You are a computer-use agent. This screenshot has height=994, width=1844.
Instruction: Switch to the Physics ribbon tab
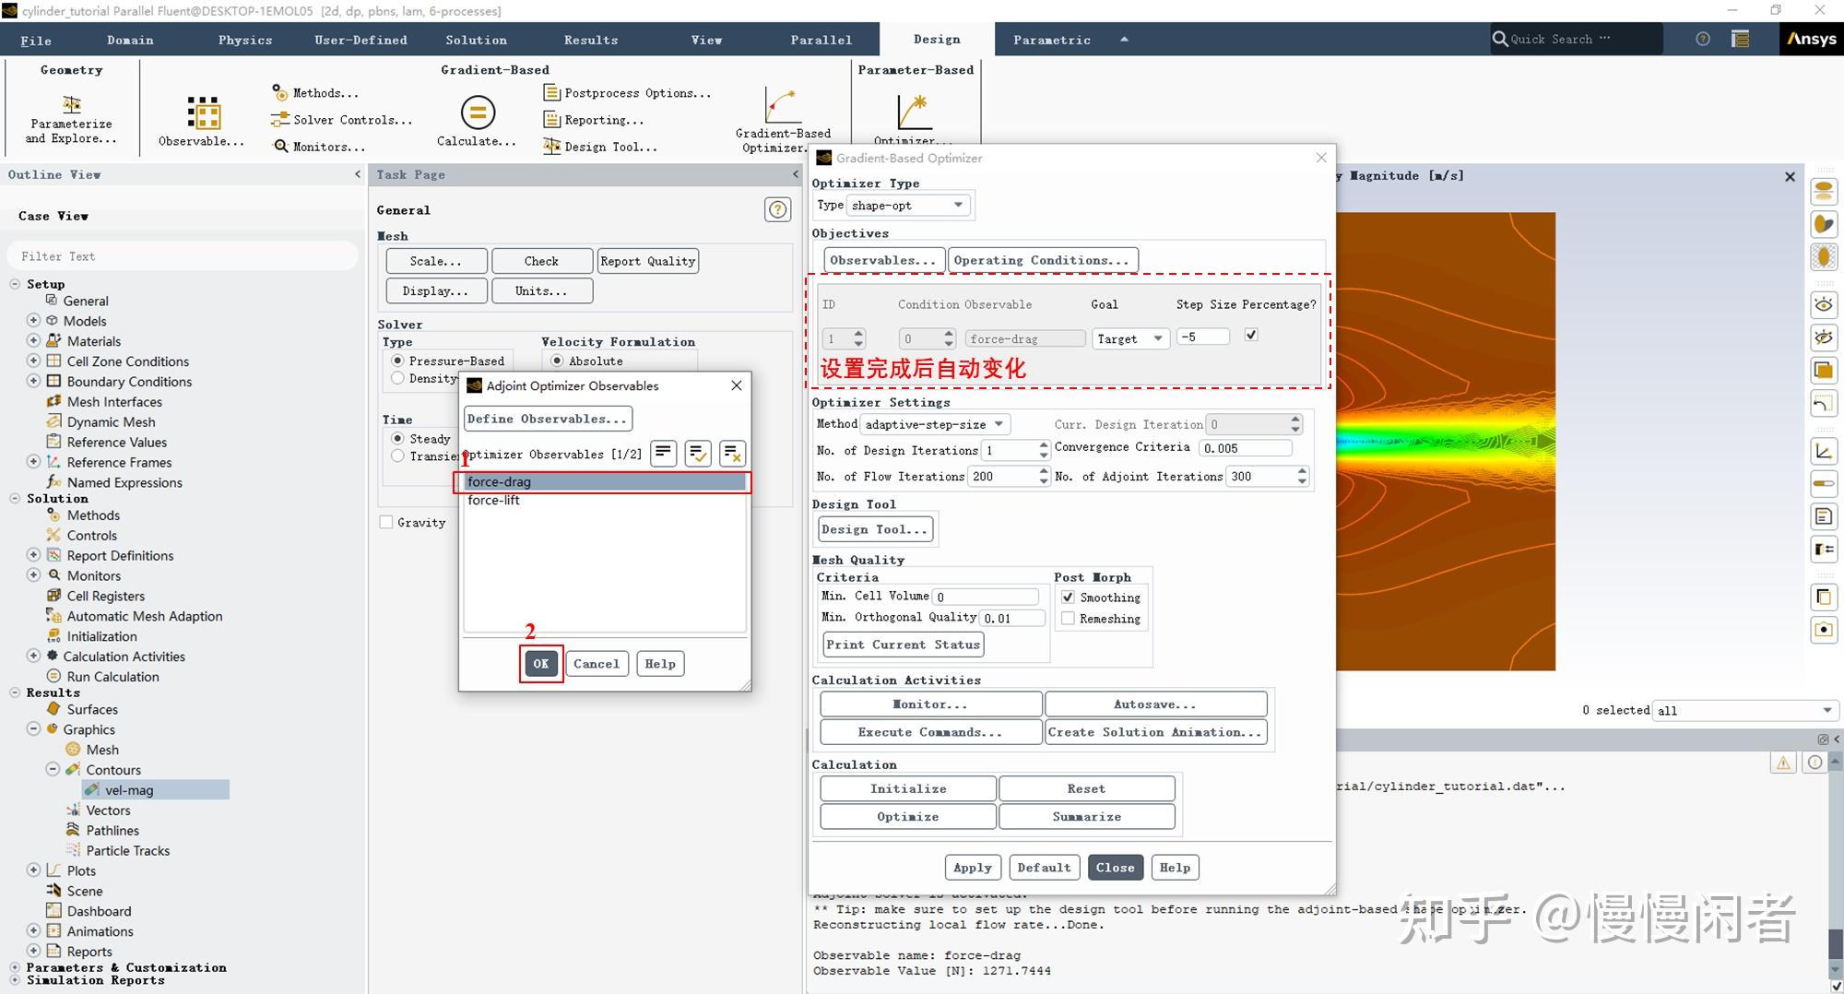244,40
